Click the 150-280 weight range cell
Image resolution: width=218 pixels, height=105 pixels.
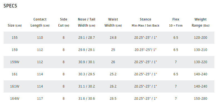200,99
